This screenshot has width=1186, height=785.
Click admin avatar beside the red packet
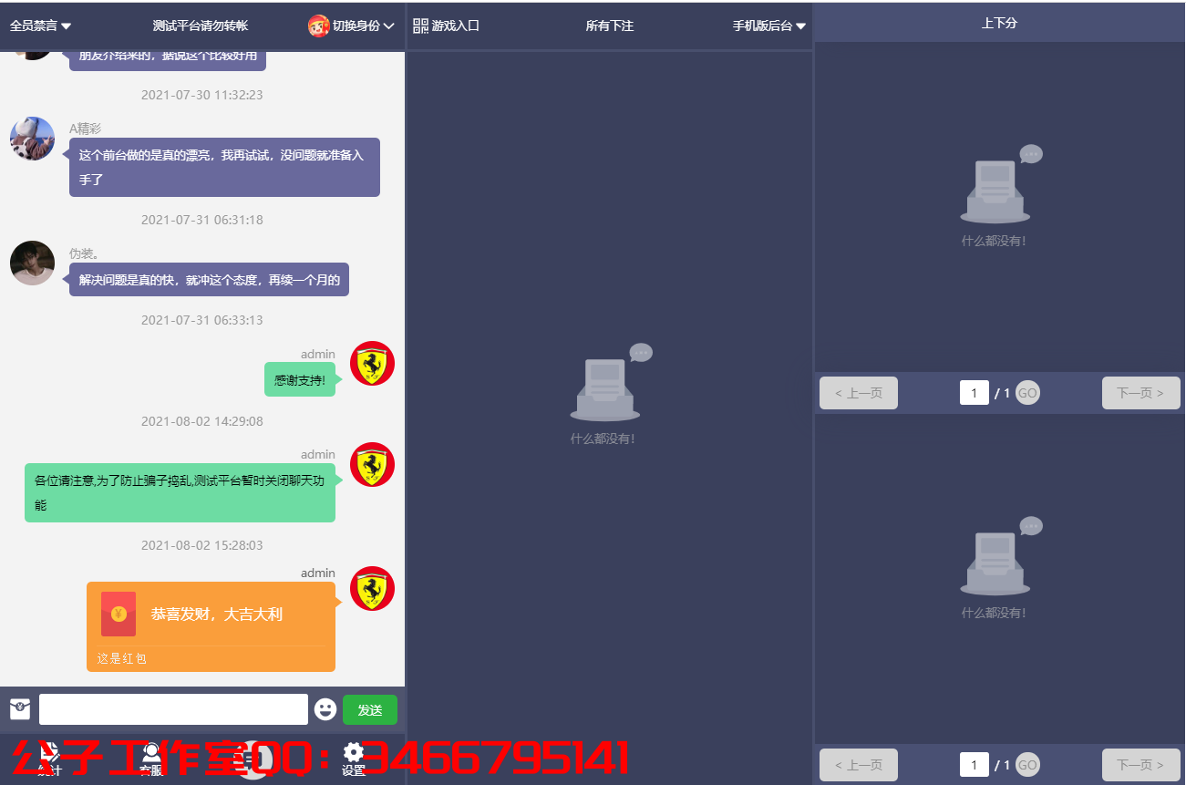(x=372, y=589)
